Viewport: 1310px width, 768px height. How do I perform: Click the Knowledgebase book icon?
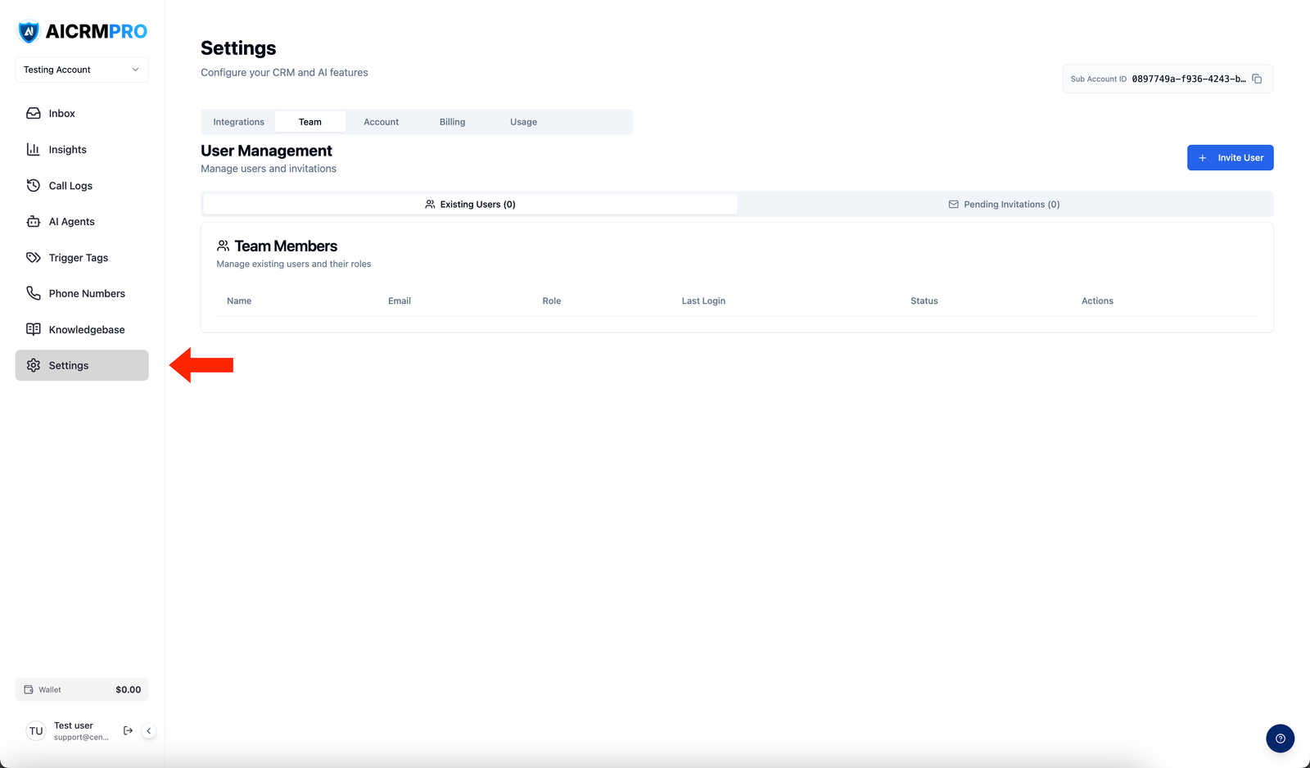(34, 329)
